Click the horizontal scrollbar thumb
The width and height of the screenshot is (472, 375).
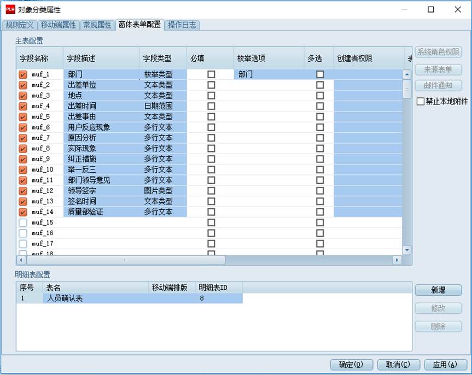125,260
